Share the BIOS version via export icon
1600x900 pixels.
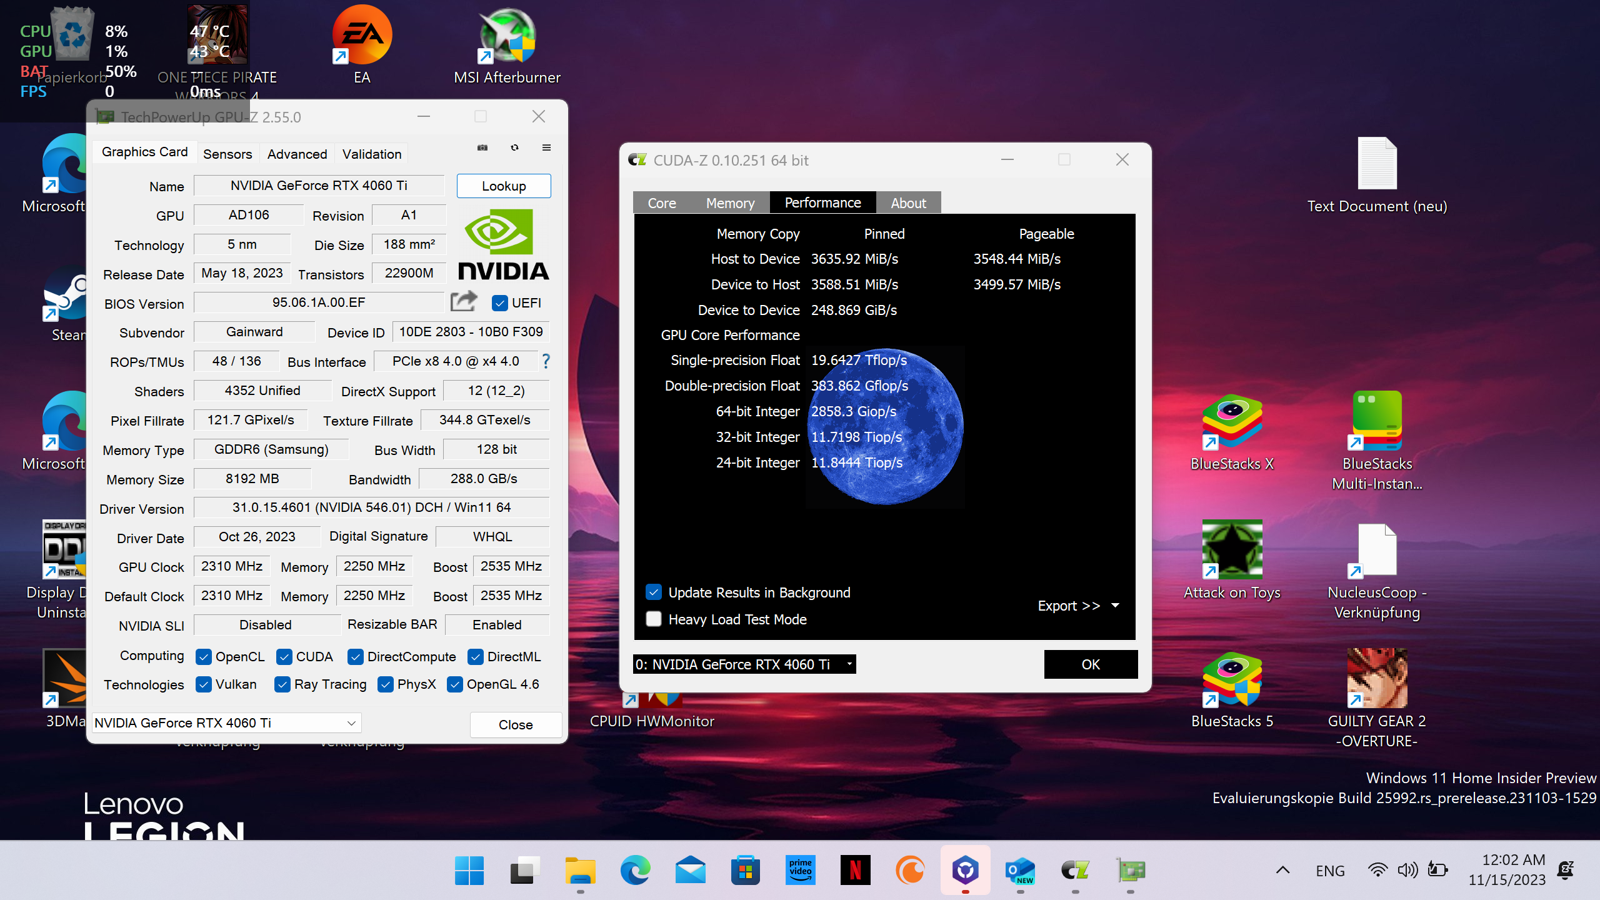463,302
